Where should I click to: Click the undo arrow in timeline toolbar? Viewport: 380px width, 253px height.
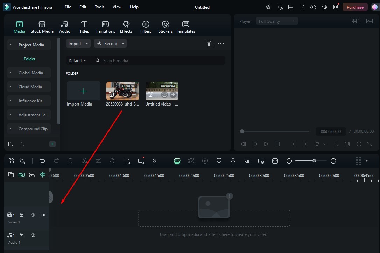[42, 161]
